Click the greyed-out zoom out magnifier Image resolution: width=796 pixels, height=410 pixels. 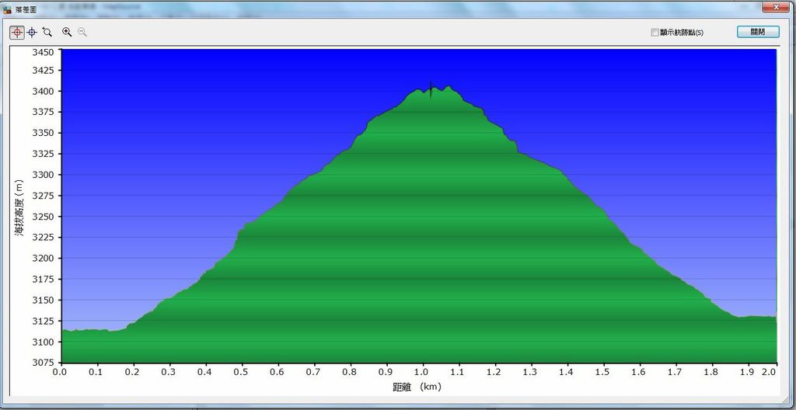click(x=82, y=32)
